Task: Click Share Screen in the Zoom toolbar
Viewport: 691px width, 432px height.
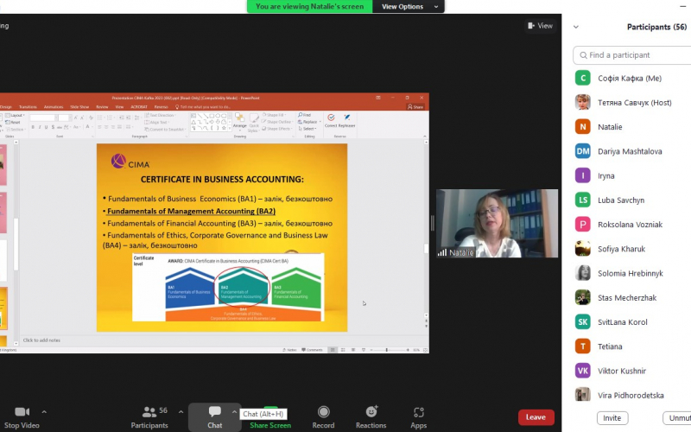Action: click(270, 425)
